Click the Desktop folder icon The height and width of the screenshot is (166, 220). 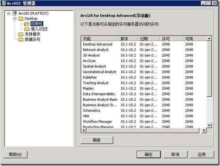tap(21, 19)
